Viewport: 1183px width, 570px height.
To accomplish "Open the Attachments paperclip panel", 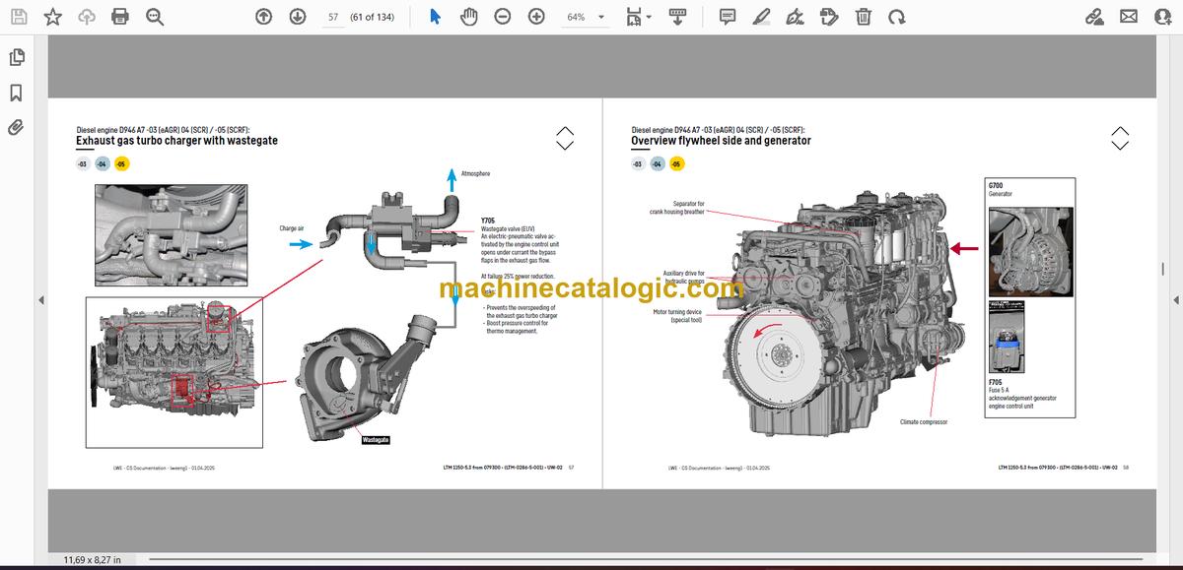I will (x=16, y=127).
